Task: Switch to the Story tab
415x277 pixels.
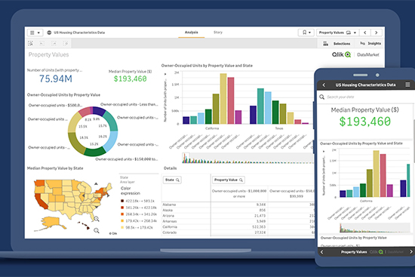Action: [x=218, y=32]
